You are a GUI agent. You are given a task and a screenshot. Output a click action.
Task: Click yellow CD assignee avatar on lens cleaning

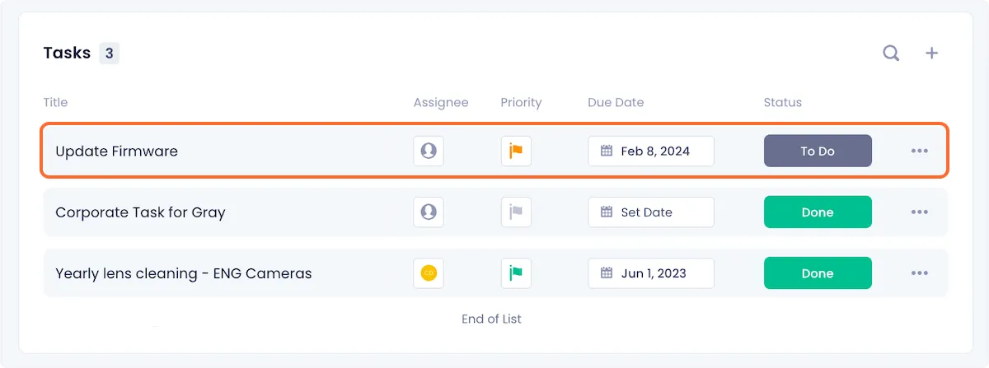(429, 273)
